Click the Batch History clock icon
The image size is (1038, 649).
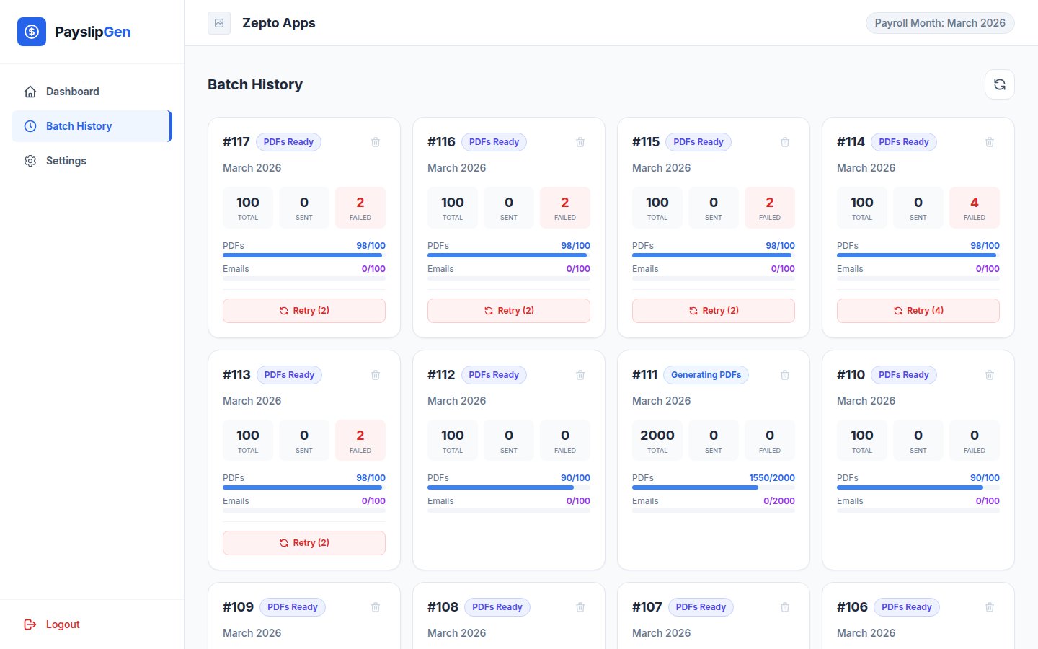click(30, 126)
